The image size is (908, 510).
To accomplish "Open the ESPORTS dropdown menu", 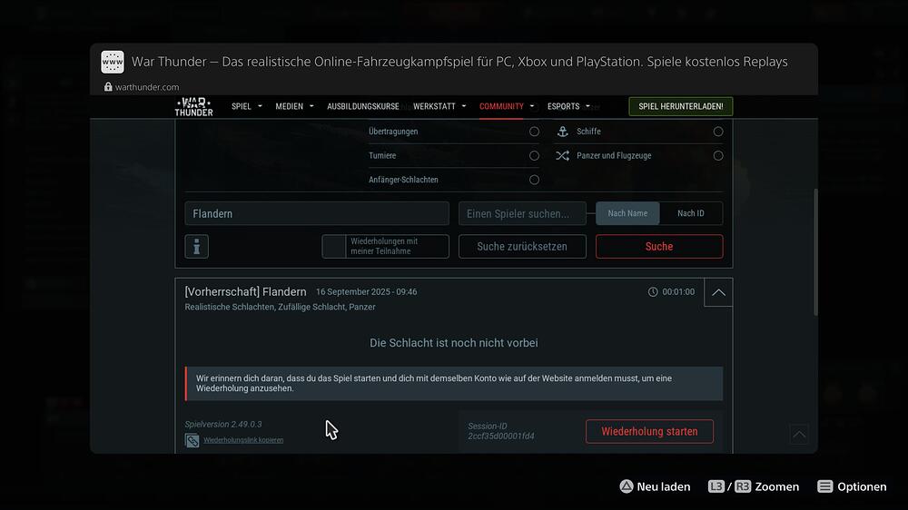I will click(x=568, y=106).
